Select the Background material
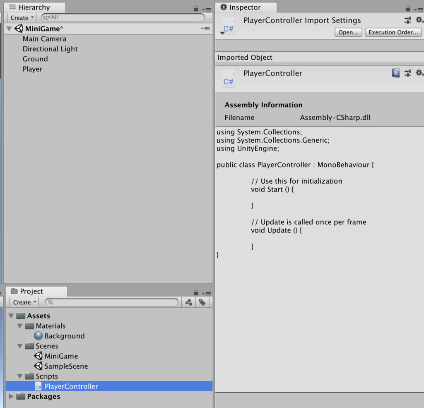 click(64, 336)
